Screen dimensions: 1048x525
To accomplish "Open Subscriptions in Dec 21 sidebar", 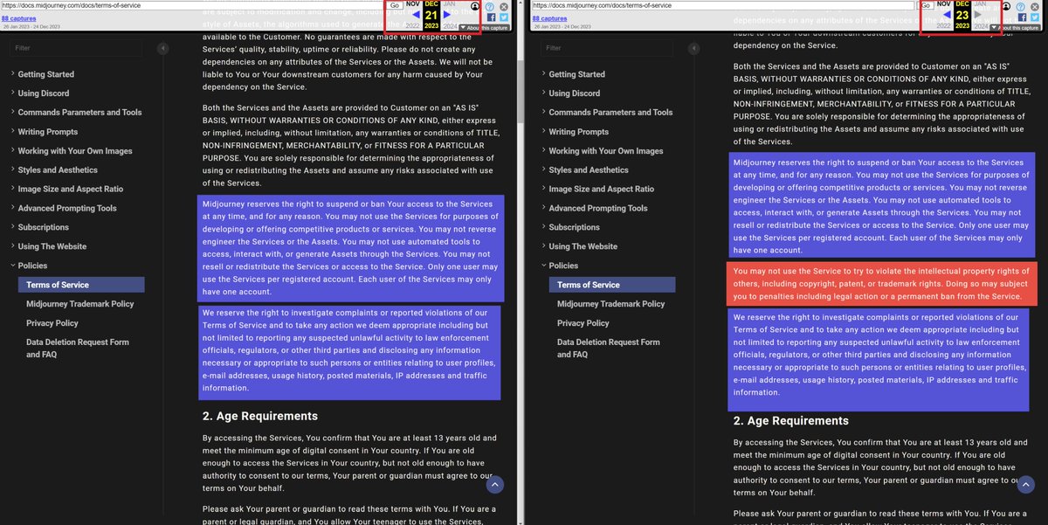I will click(44, 228).
